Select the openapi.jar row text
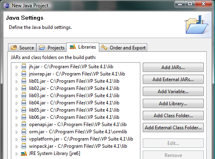Screen dimensions: 215x159 tap(78, 124)
